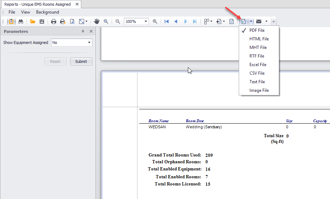
Task: Click the Quick Print icon
Action: (63, 21)
